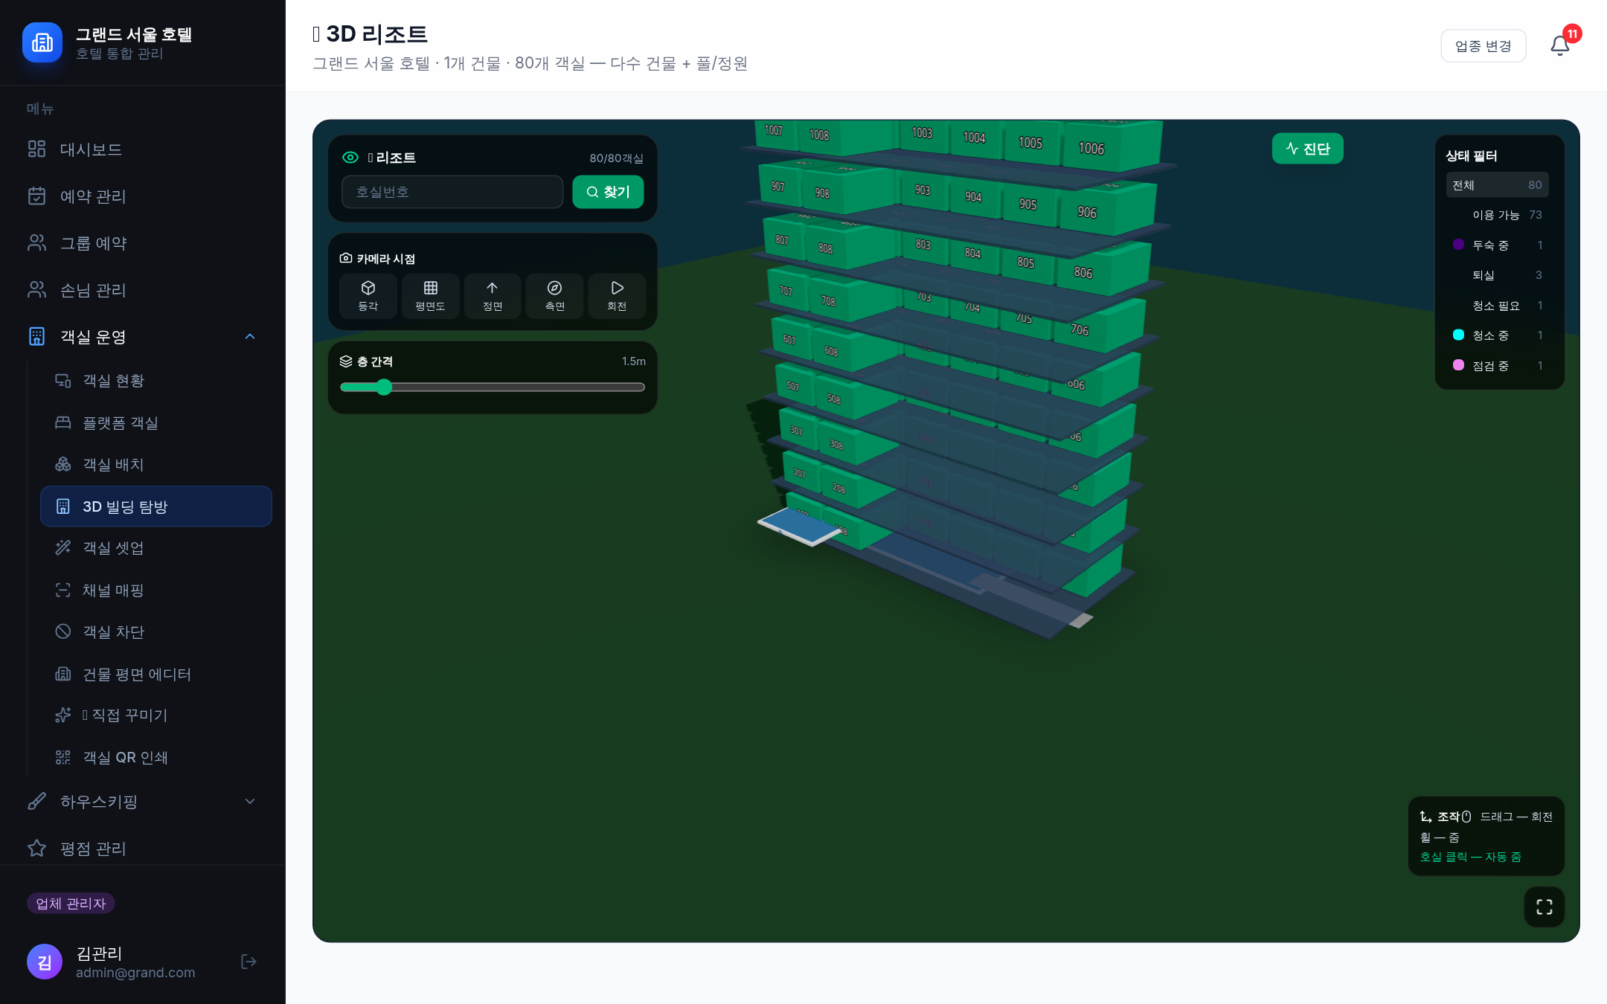Go to 객실 배치 submenu

point(156,465)
